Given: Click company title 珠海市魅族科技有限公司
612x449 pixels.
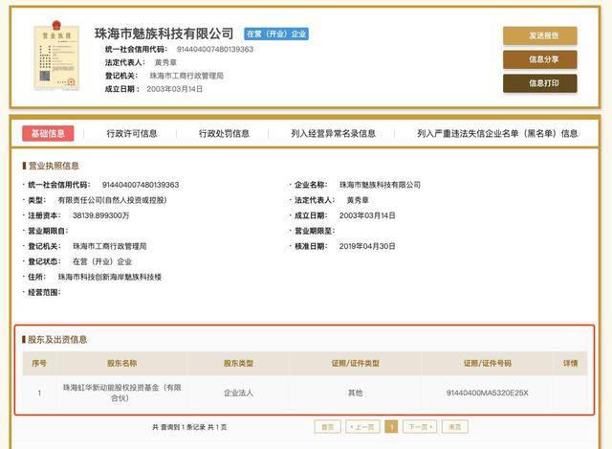Looking at the screenshot, I should point(164,34).
